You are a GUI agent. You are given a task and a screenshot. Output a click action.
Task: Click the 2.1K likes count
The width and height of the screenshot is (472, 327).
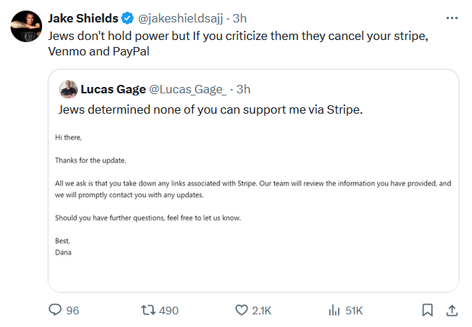tap(262, 310)
